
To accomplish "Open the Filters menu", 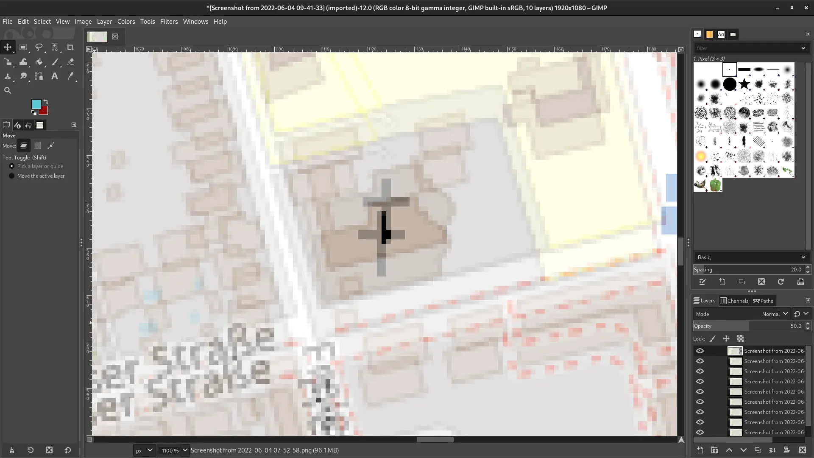I will tap(169, 21).
